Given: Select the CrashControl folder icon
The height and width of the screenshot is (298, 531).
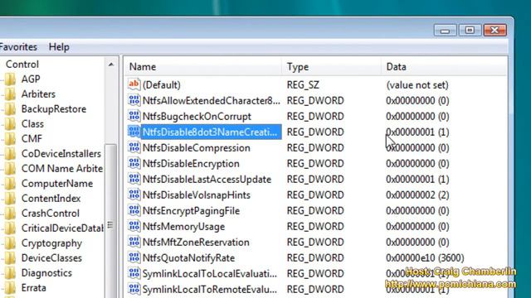Looking at the screenshot, I should (10, 214).
